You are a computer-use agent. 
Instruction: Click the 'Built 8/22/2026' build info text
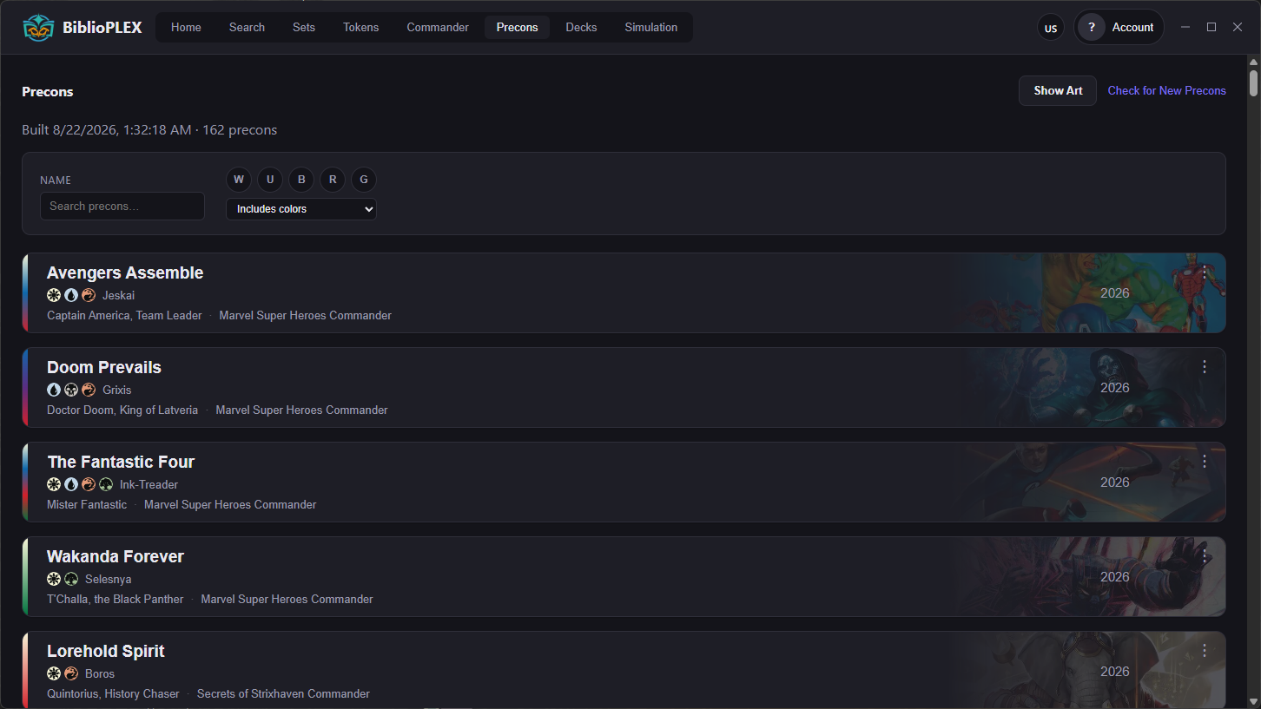tap(149, 130)
